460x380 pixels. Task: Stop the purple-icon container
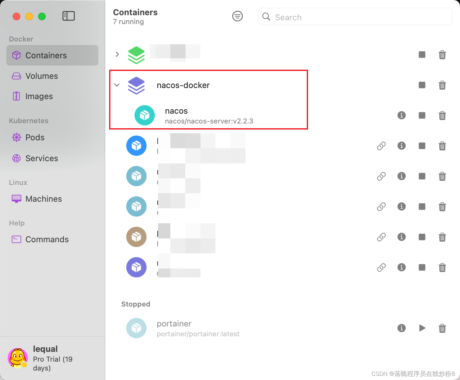tap(422, 267)
